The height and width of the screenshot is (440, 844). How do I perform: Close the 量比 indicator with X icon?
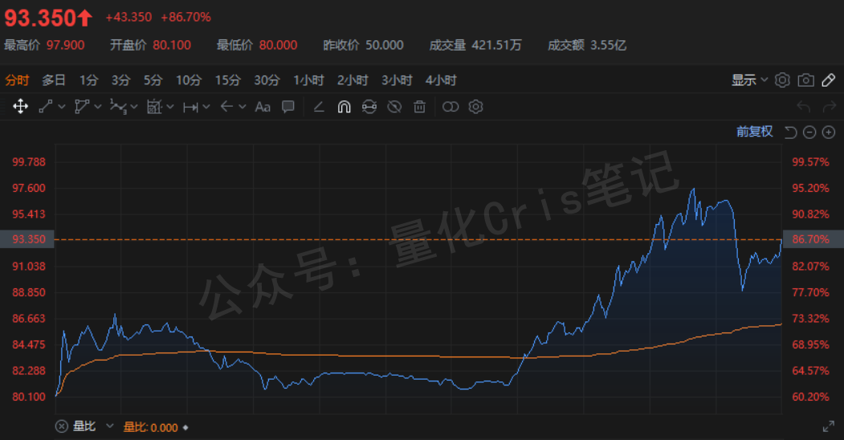(62, 426)
